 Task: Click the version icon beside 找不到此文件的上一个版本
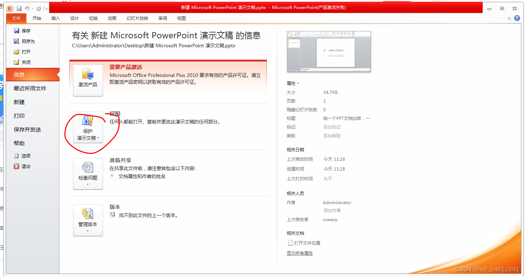click(112, 215)
